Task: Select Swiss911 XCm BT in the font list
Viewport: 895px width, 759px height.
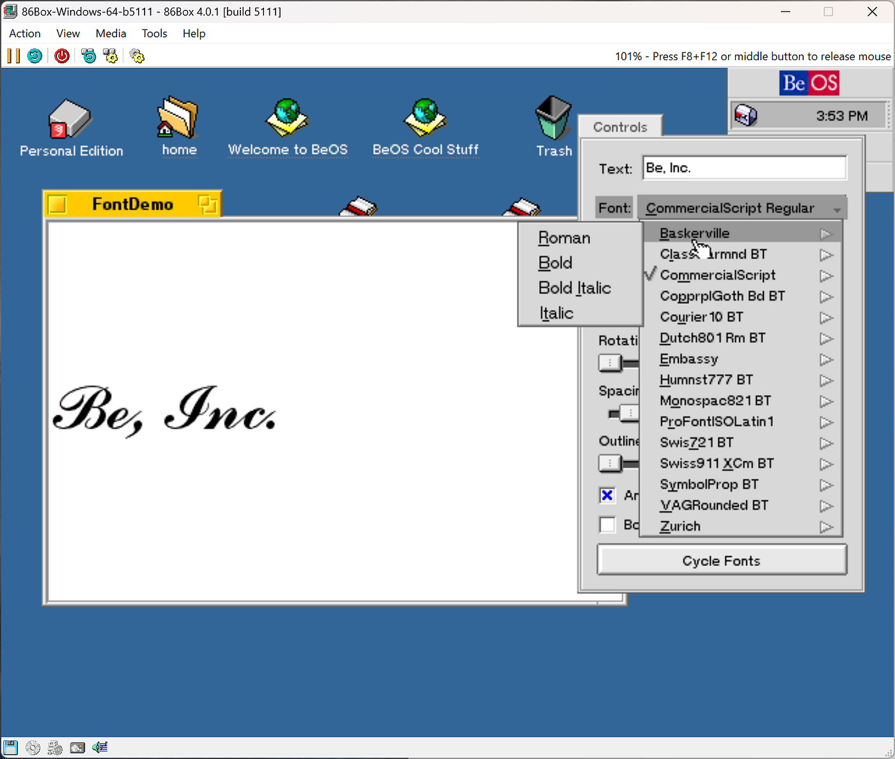Action: tap(742, 464)
